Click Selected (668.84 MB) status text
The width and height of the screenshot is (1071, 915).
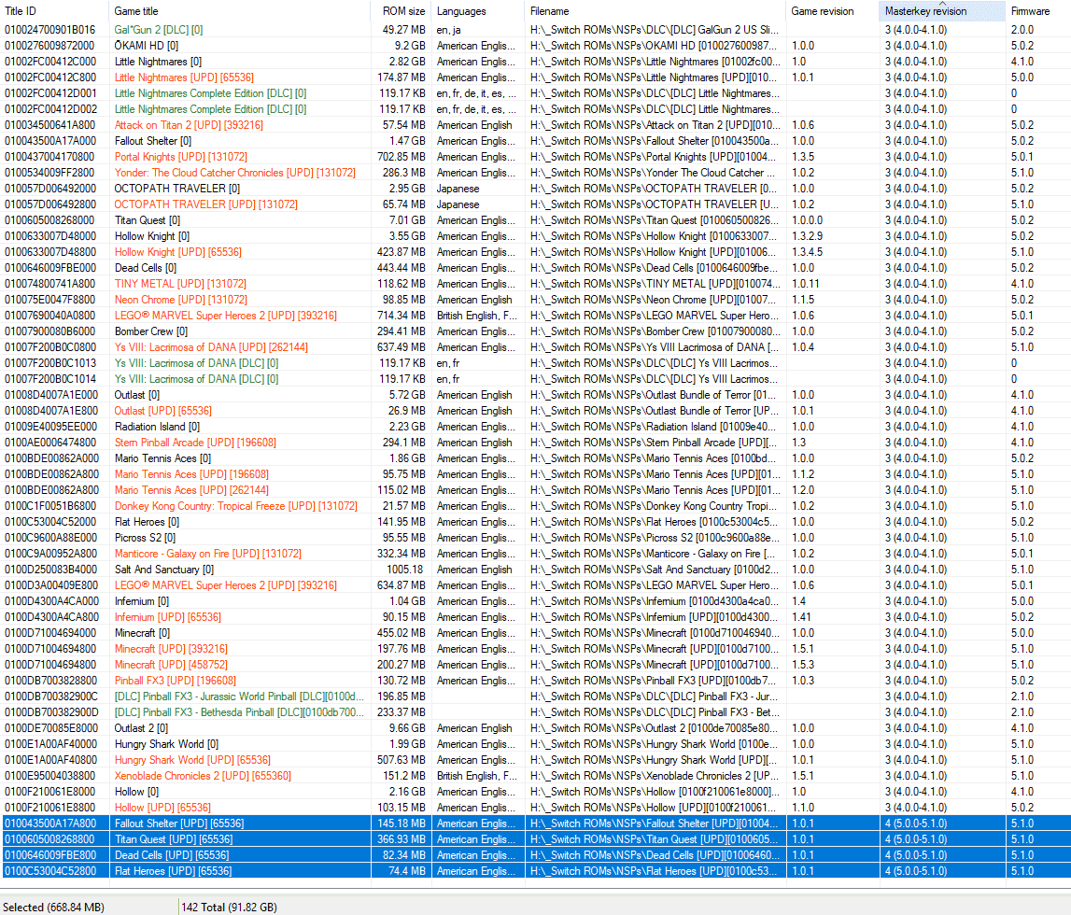coord(53,907)
